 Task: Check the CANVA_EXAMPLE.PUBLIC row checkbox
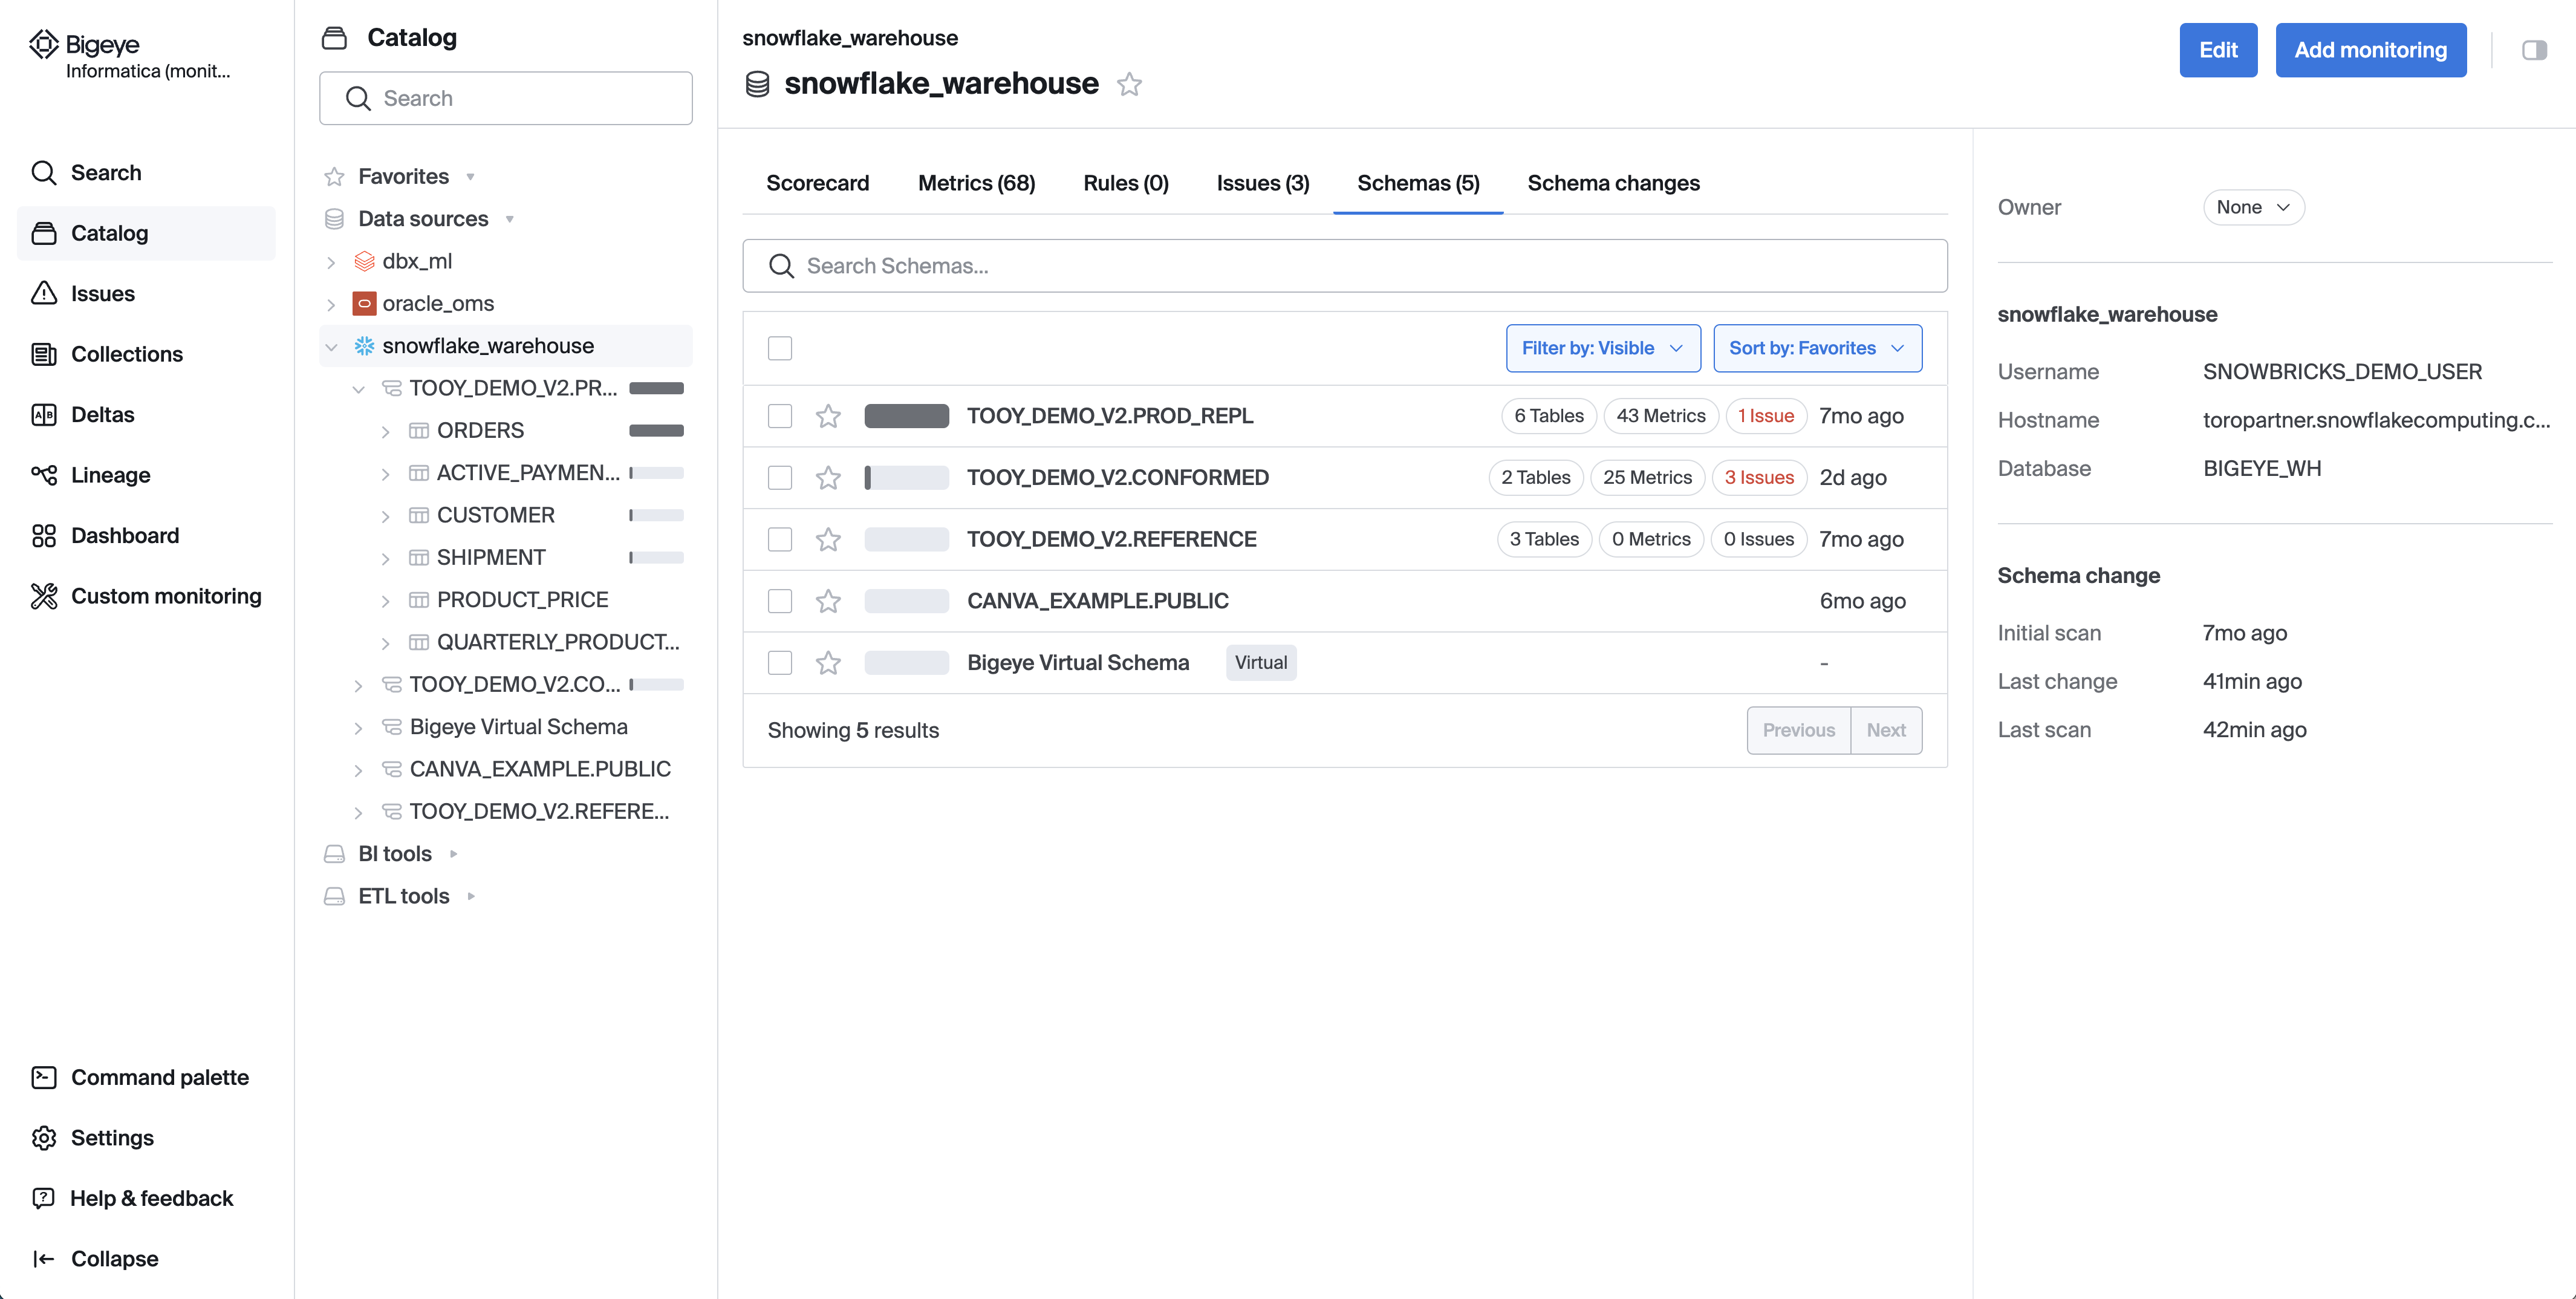coord(780,601)
